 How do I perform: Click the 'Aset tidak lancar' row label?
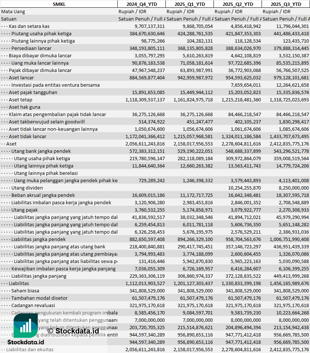(28, 136)
